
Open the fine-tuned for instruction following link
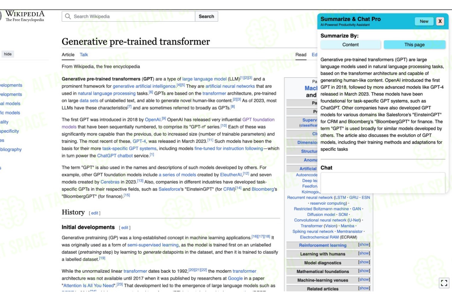229,148
